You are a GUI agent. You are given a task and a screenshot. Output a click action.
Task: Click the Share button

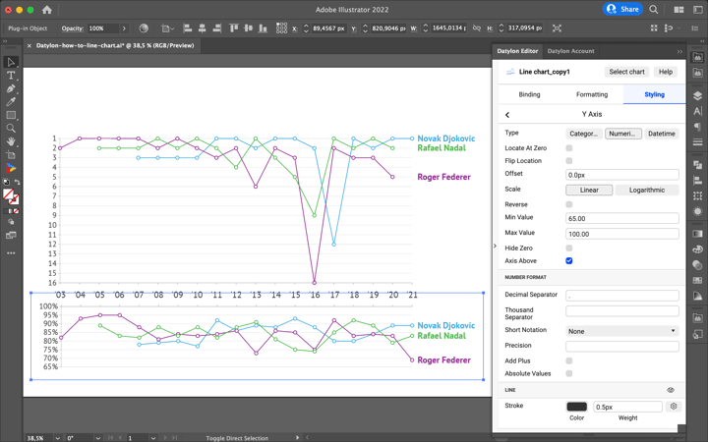622,9
